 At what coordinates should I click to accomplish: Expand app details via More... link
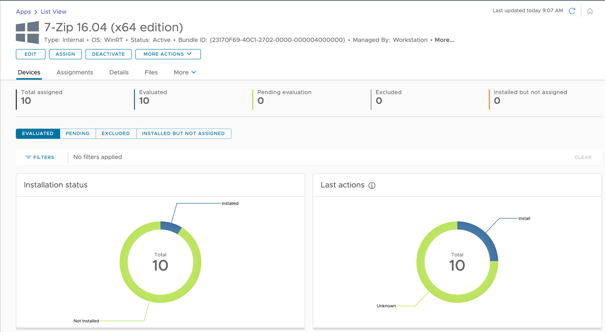point(444,40)
